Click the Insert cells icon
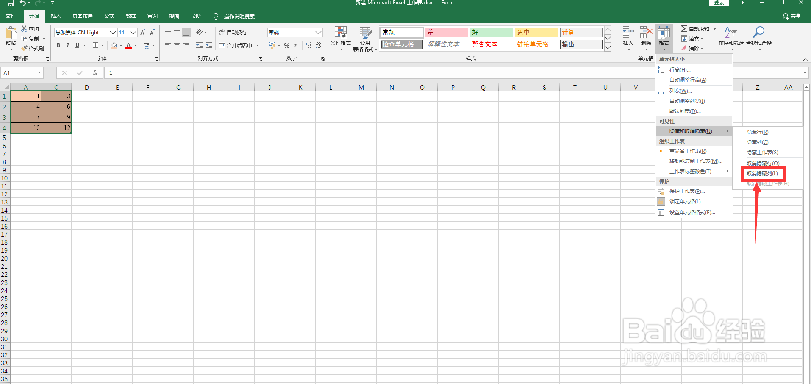The height and width of the screenshot is (384, 811). (628, 33)
